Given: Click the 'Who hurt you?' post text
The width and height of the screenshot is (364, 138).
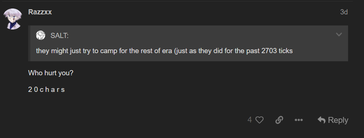Looking at the screenshot, I should pos(51,73).
